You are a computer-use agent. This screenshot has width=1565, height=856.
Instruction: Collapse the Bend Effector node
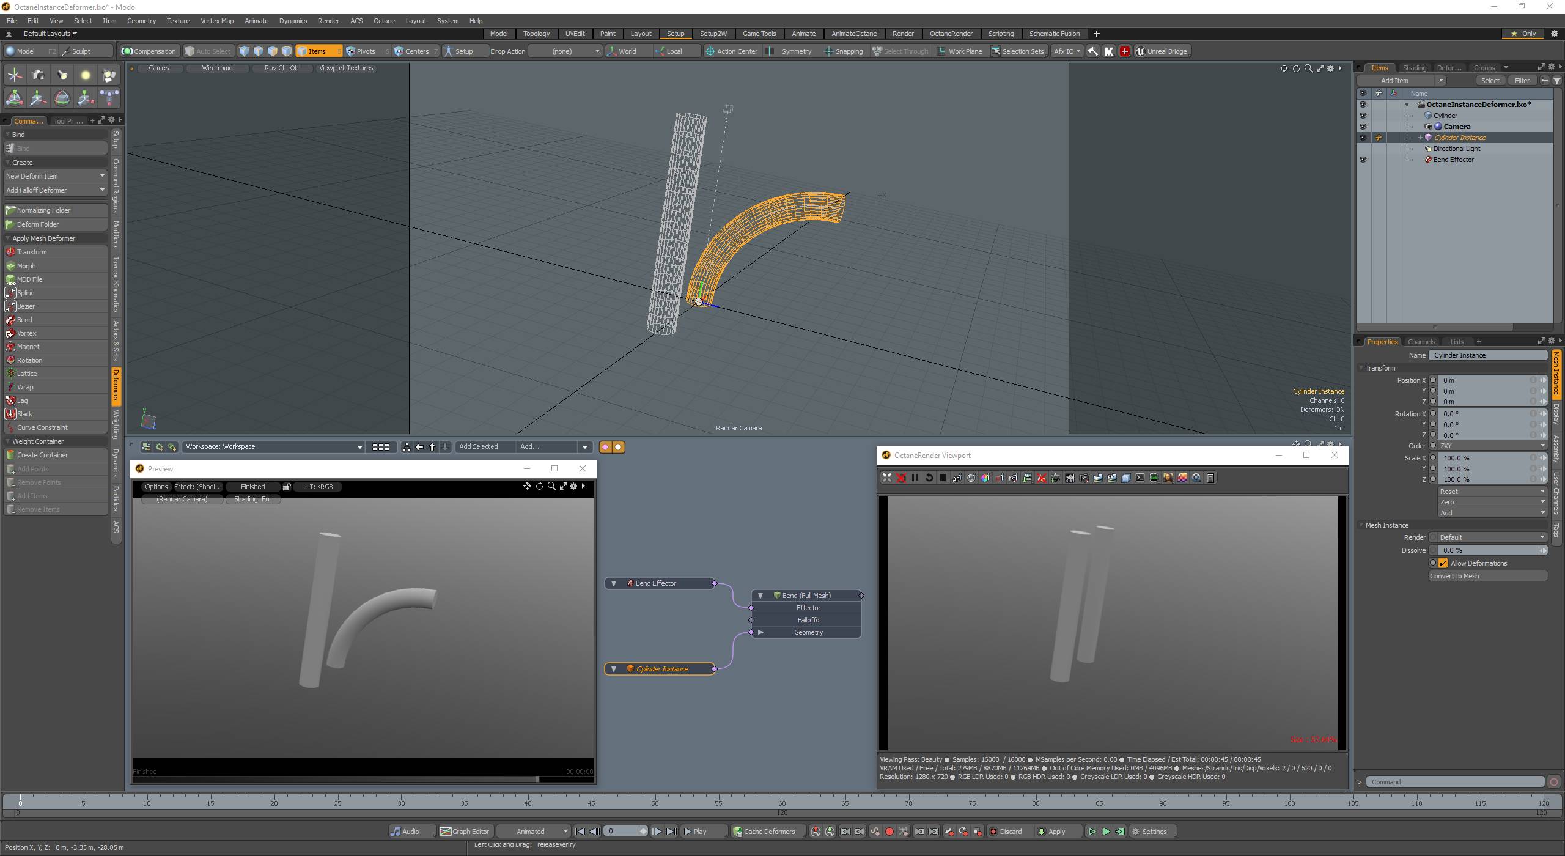[x=614, y=583]
